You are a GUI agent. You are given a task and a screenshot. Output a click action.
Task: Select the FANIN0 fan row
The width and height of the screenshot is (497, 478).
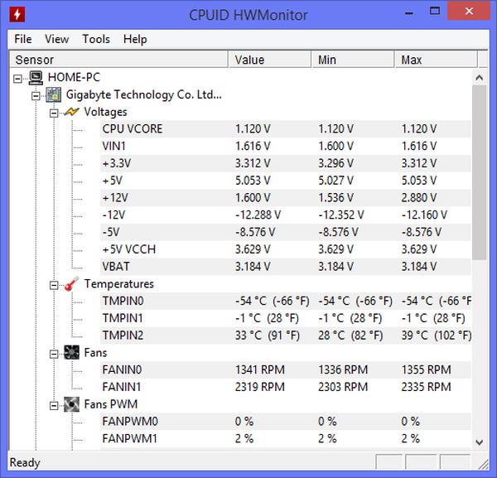point(286,370)
